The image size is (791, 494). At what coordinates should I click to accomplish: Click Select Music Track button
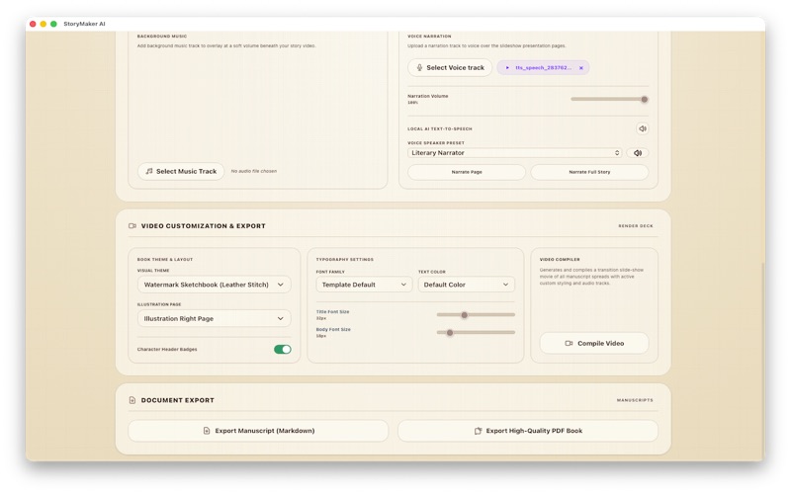coord(181,171)
